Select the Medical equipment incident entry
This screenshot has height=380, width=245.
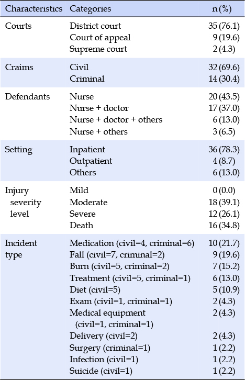click(111, 318)
